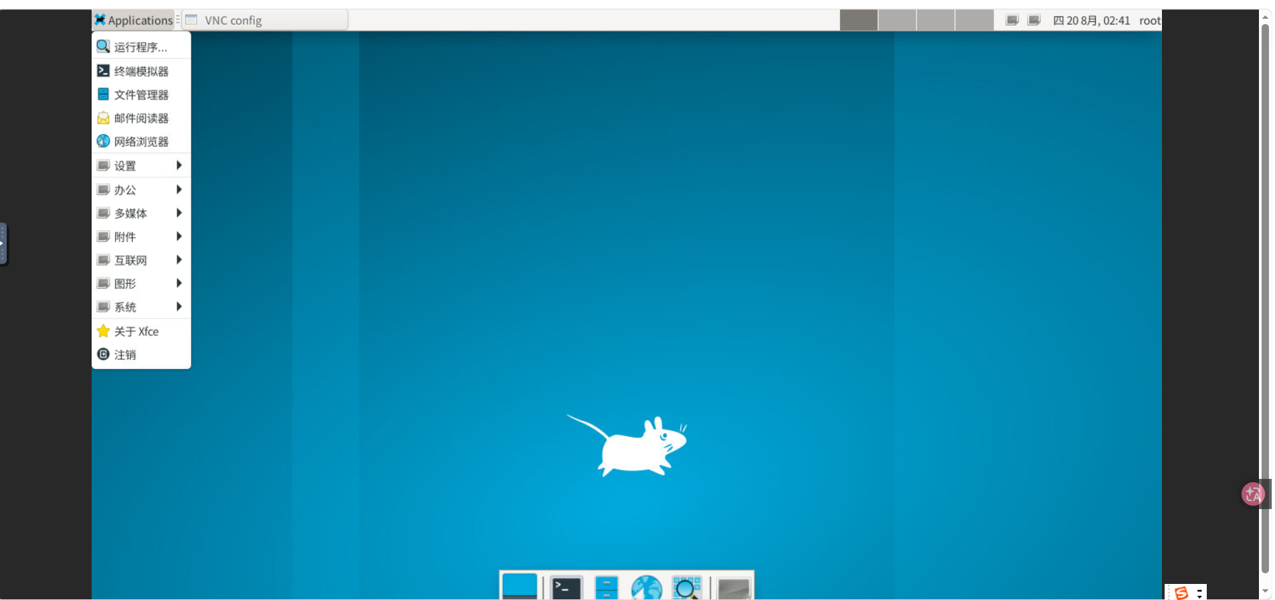Click 注销 to log out
The width and height of the screenshot is (1275, 600).
coord(141,355)
